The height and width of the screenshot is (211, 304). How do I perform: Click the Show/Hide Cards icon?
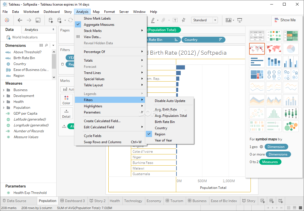pyautogui.click(x=228, y=20)
